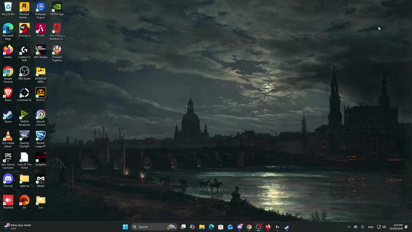Select Ubisoft Connect desktop icon
Screen dimensions: 412x232
pyautogui.click(x=41, y=118)
